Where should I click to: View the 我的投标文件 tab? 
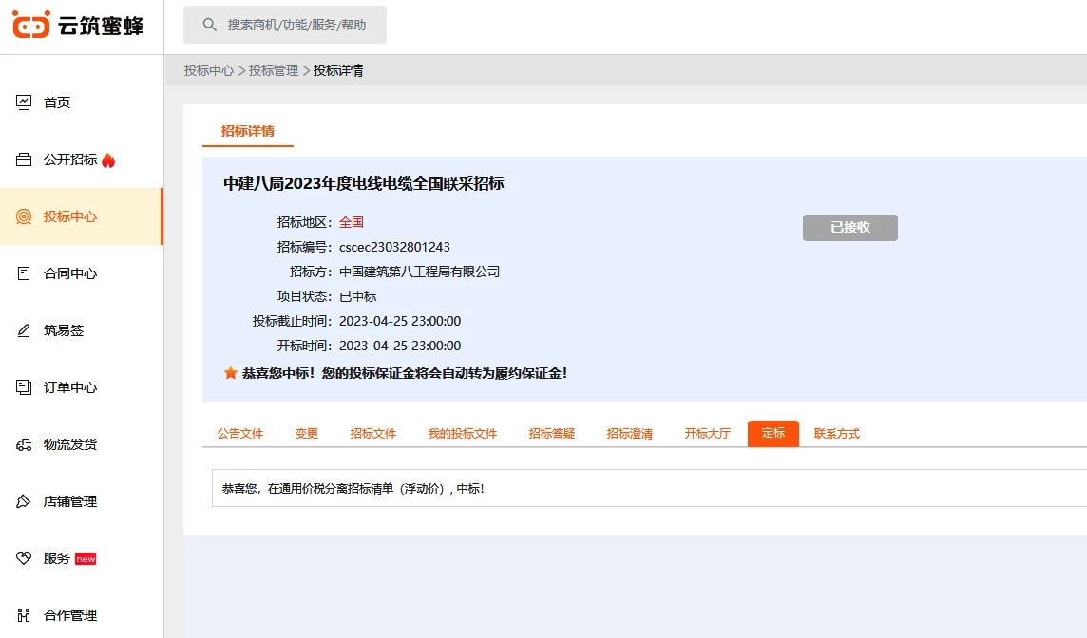(x=463, y=434)
